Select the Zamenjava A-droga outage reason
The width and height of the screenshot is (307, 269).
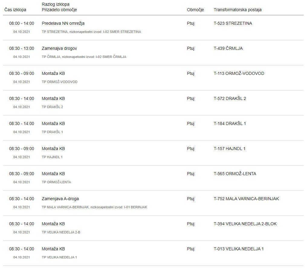[x=60, y=199]
